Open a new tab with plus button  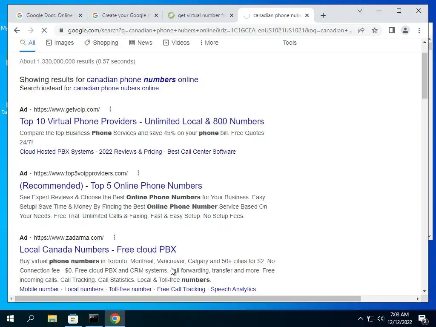323,16
